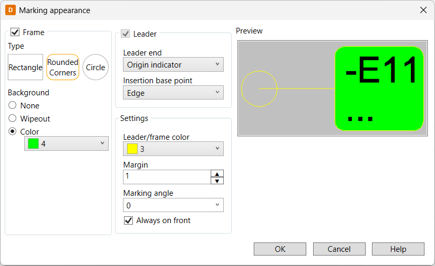Open Help for marking appearance
Image resolution: width=435 pixels, height=266 pixels.
pyautogui.click(x=398, y=249)
